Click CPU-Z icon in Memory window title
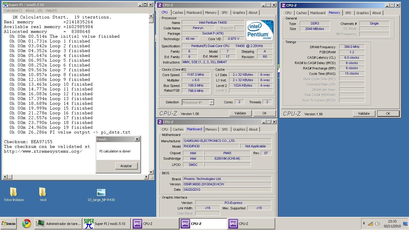 point(283,5)
